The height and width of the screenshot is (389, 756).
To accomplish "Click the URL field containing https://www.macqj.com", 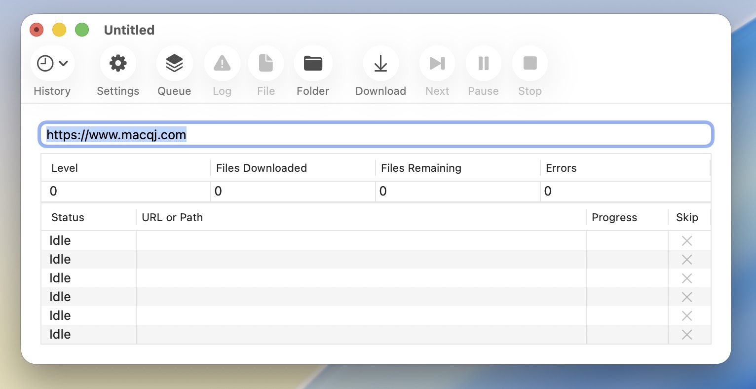I will coord(375,135).
